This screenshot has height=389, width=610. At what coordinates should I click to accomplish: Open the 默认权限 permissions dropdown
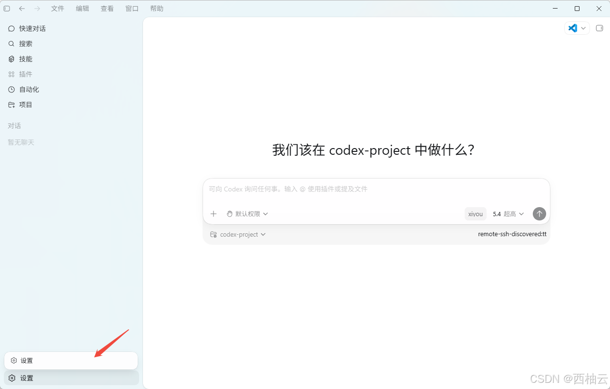click(247, 214)
